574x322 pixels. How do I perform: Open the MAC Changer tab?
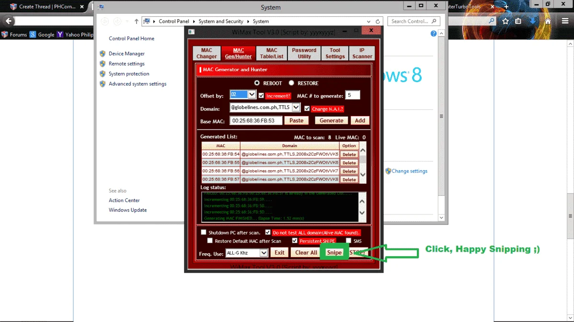click(x=207, y=54)
